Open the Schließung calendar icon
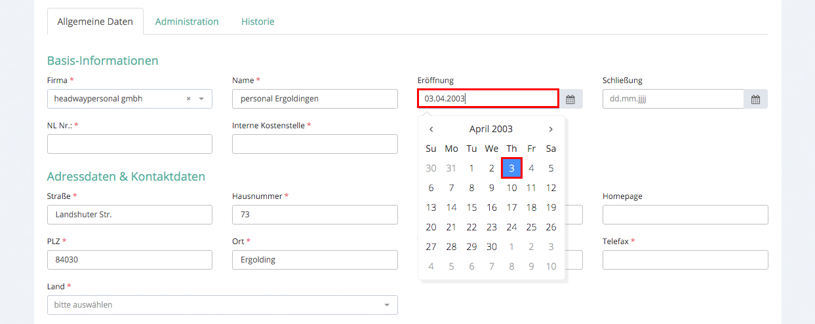Screen dimensions: 815x324 (x=755, y=99)
